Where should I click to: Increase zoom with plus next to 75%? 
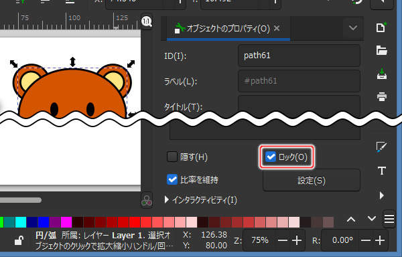coord(297,240)
